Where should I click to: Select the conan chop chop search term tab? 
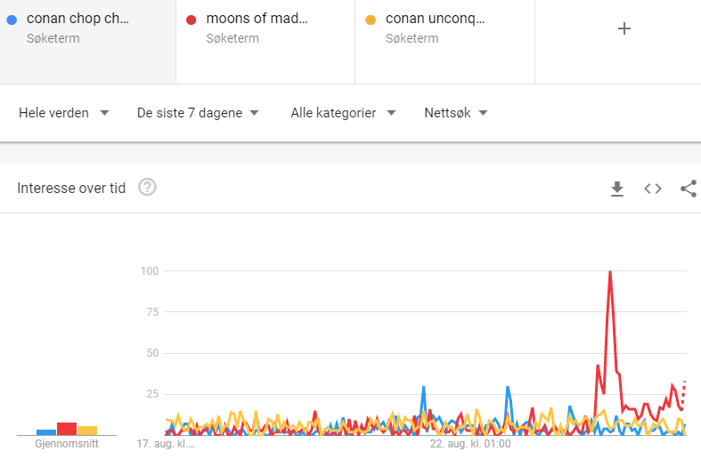tap(87, 42)
